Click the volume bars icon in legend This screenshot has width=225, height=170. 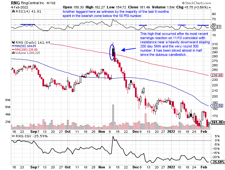pyautogui.click(x=14, y=53)
